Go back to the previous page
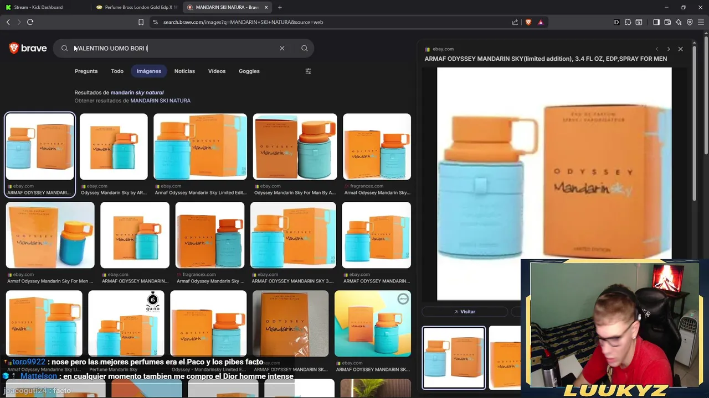Image resolution: width=709 pixels, height=398 pixels. point(8,22)
